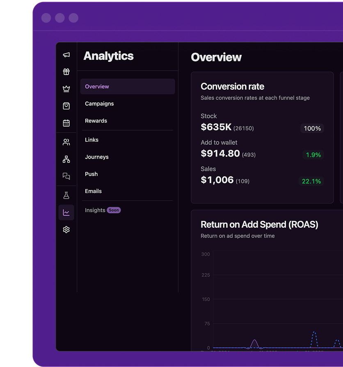The image size is (343, 367).
Task: Open the Campaigns megaphone icon in sidebar
Action: [x=66, y=55]
